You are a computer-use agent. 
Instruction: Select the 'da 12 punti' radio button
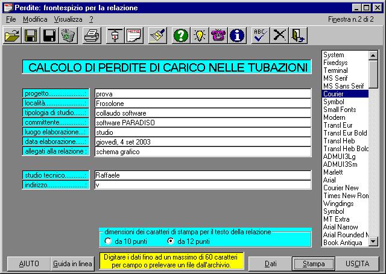(171, 241)
